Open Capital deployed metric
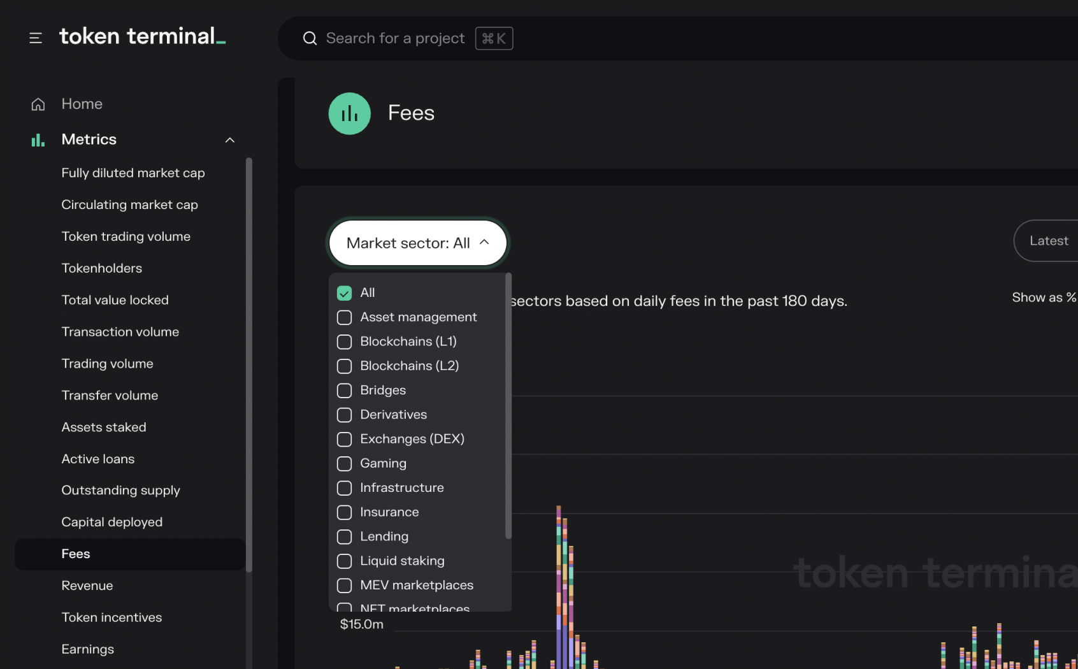1078x669 pixels. click(112, 522)
